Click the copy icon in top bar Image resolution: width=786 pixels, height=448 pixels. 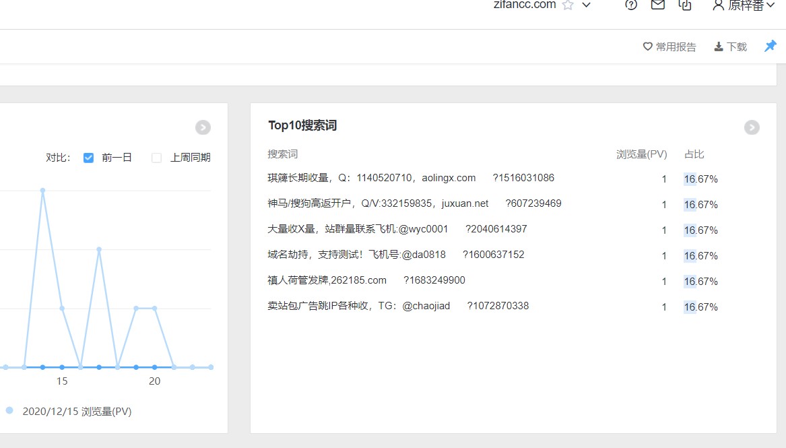(685, 5)
